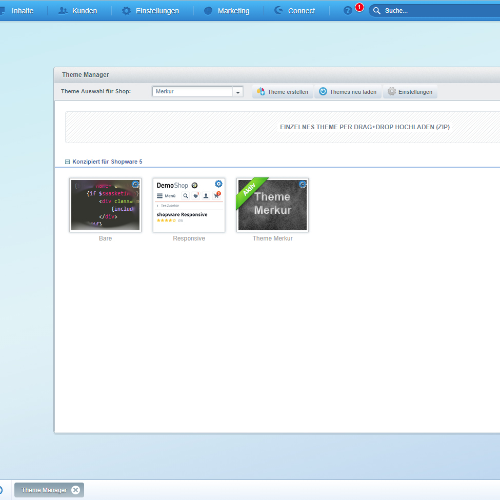This screenshot has width=500, height=500.
Task: Click the Merkur shop combo box field
Action: [x=193, y=92]
